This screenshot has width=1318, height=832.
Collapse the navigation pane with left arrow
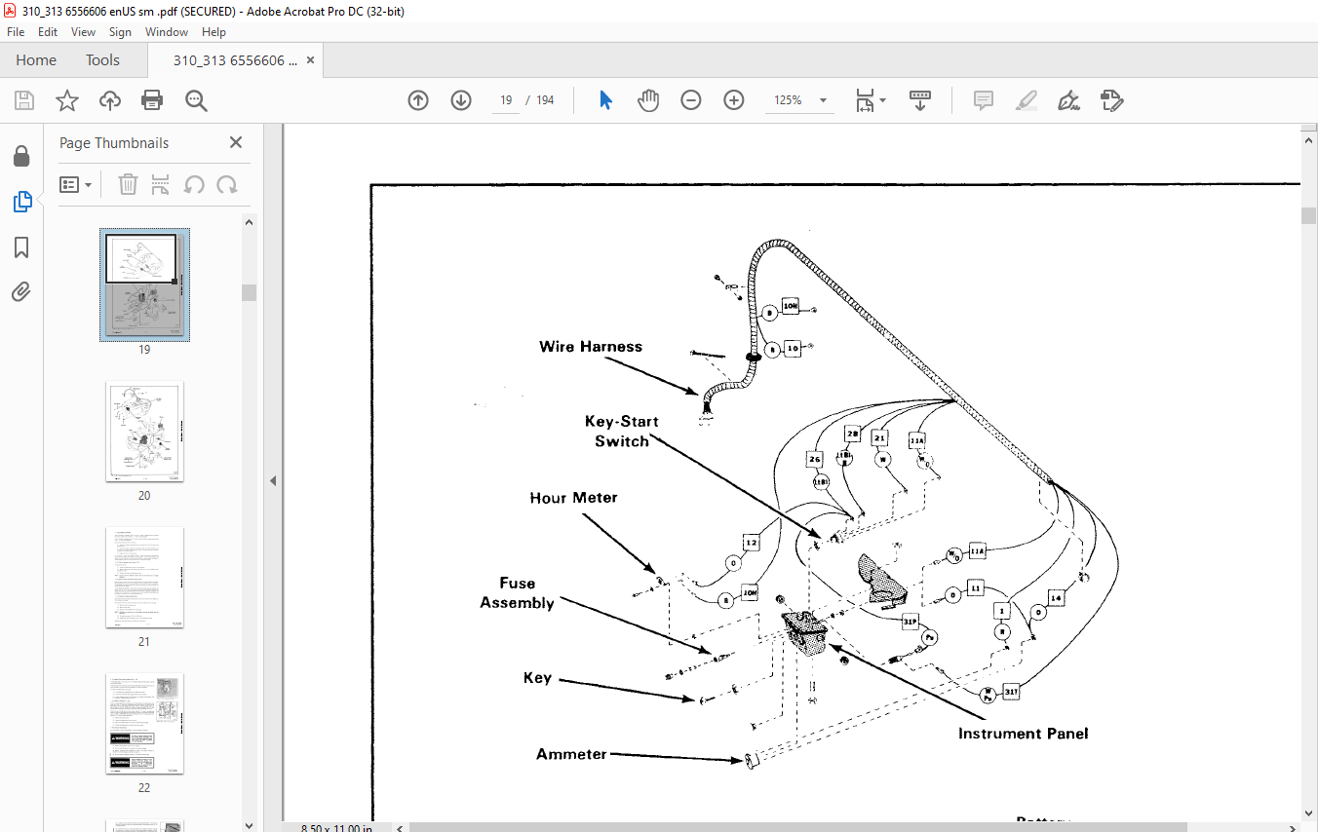point(273,480)
